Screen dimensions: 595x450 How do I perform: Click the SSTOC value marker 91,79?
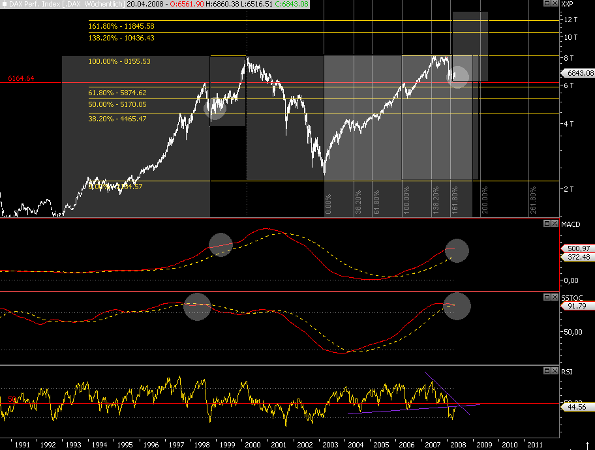[578, 307]
